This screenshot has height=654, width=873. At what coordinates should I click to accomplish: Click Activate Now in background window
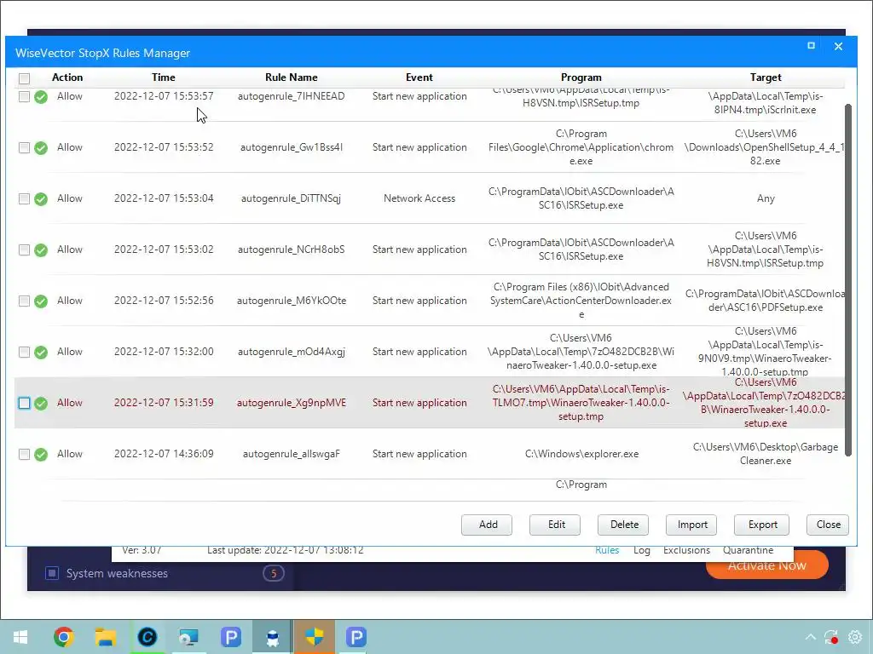(x=766, y=565)
